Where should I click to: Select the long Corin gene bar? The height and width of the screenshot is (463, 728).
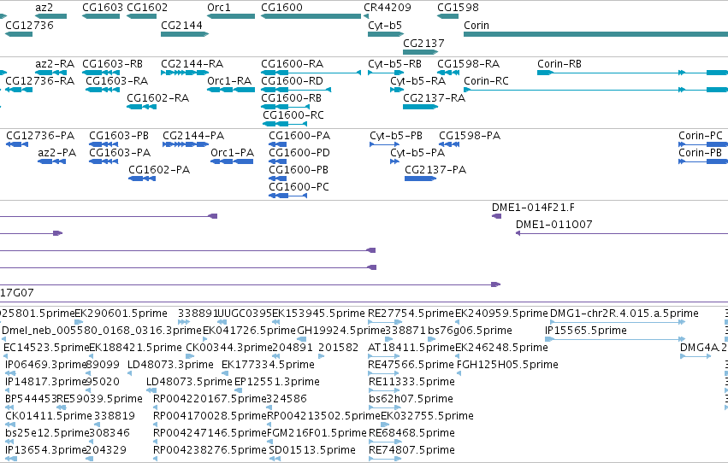tap(595, 34)
